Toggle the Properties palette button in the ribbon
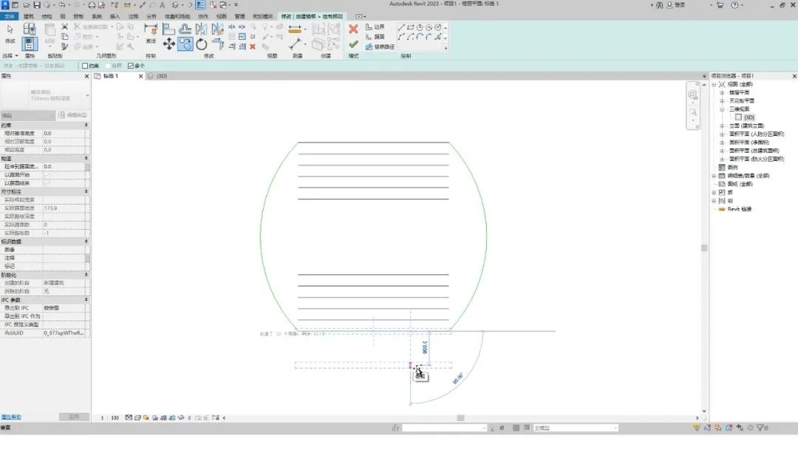This screenshot has width=798, height=449. pyautogui.click(x=29, y=44)
